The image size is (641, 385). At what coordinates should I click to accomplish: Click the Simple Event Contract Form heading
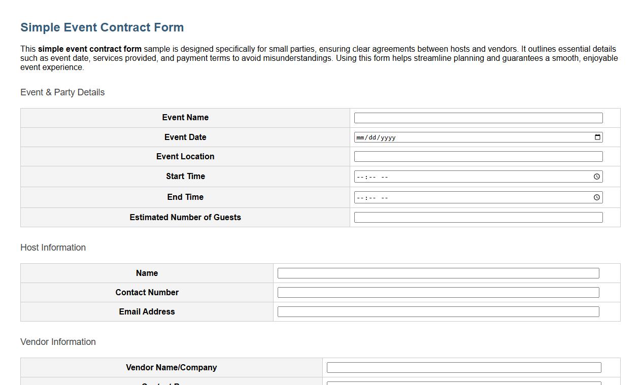point(102,27)
